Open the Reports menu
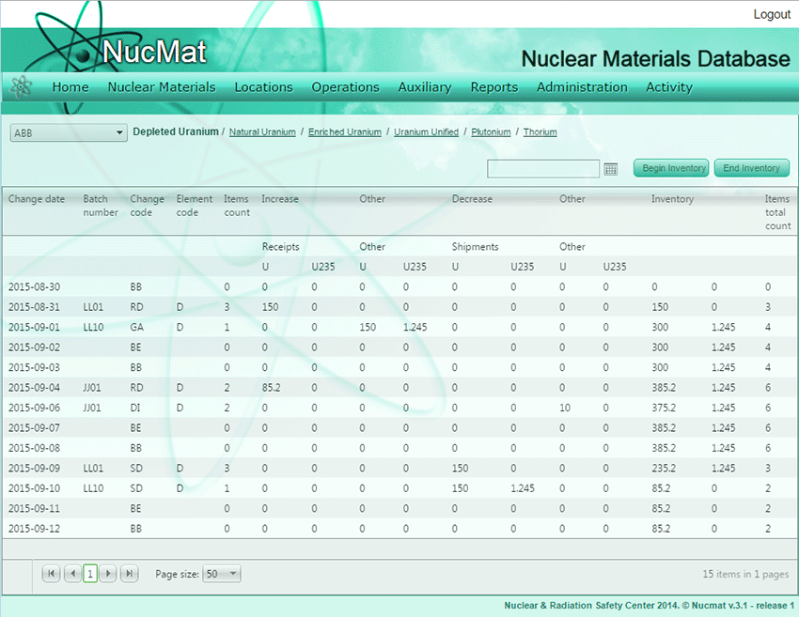 click(493, 87)
